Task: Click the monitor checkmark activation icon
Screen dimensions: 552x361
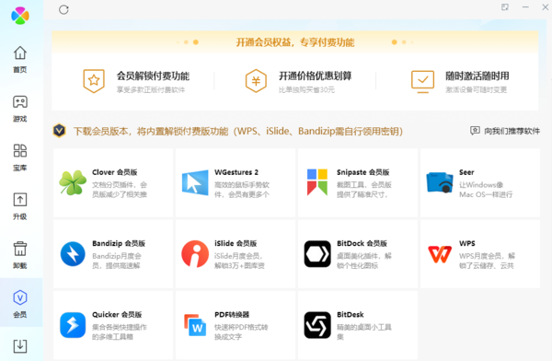Action: click(422, 82)
